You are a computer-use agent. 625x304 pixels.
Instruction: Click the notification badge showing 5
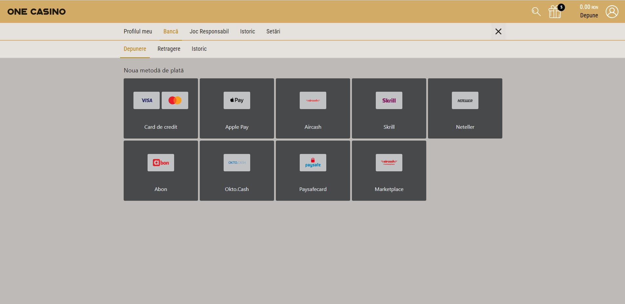pos(561,7)
